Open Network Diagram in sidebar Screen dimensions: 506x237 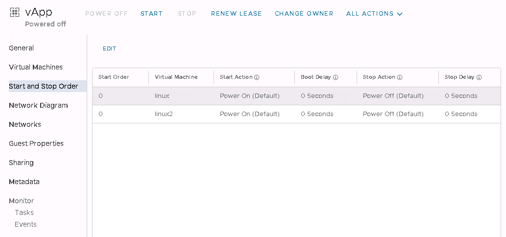[x=38, y=105]
